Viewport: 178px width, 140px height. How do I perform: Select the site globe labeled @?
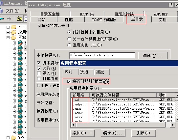[x=20, y=59]
